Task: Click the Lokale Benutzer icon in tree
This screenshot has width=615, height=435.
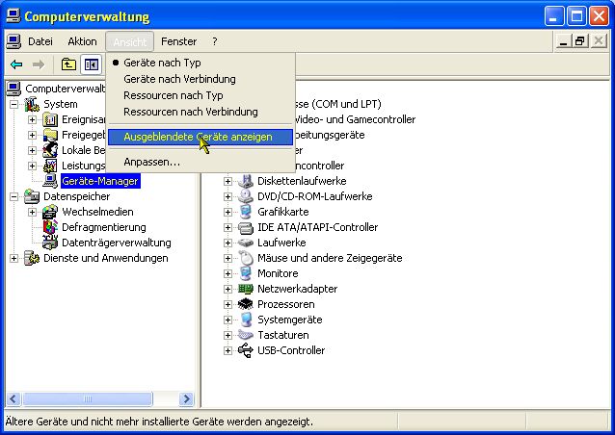Action: pyautogui.click(x=50, y=150)
